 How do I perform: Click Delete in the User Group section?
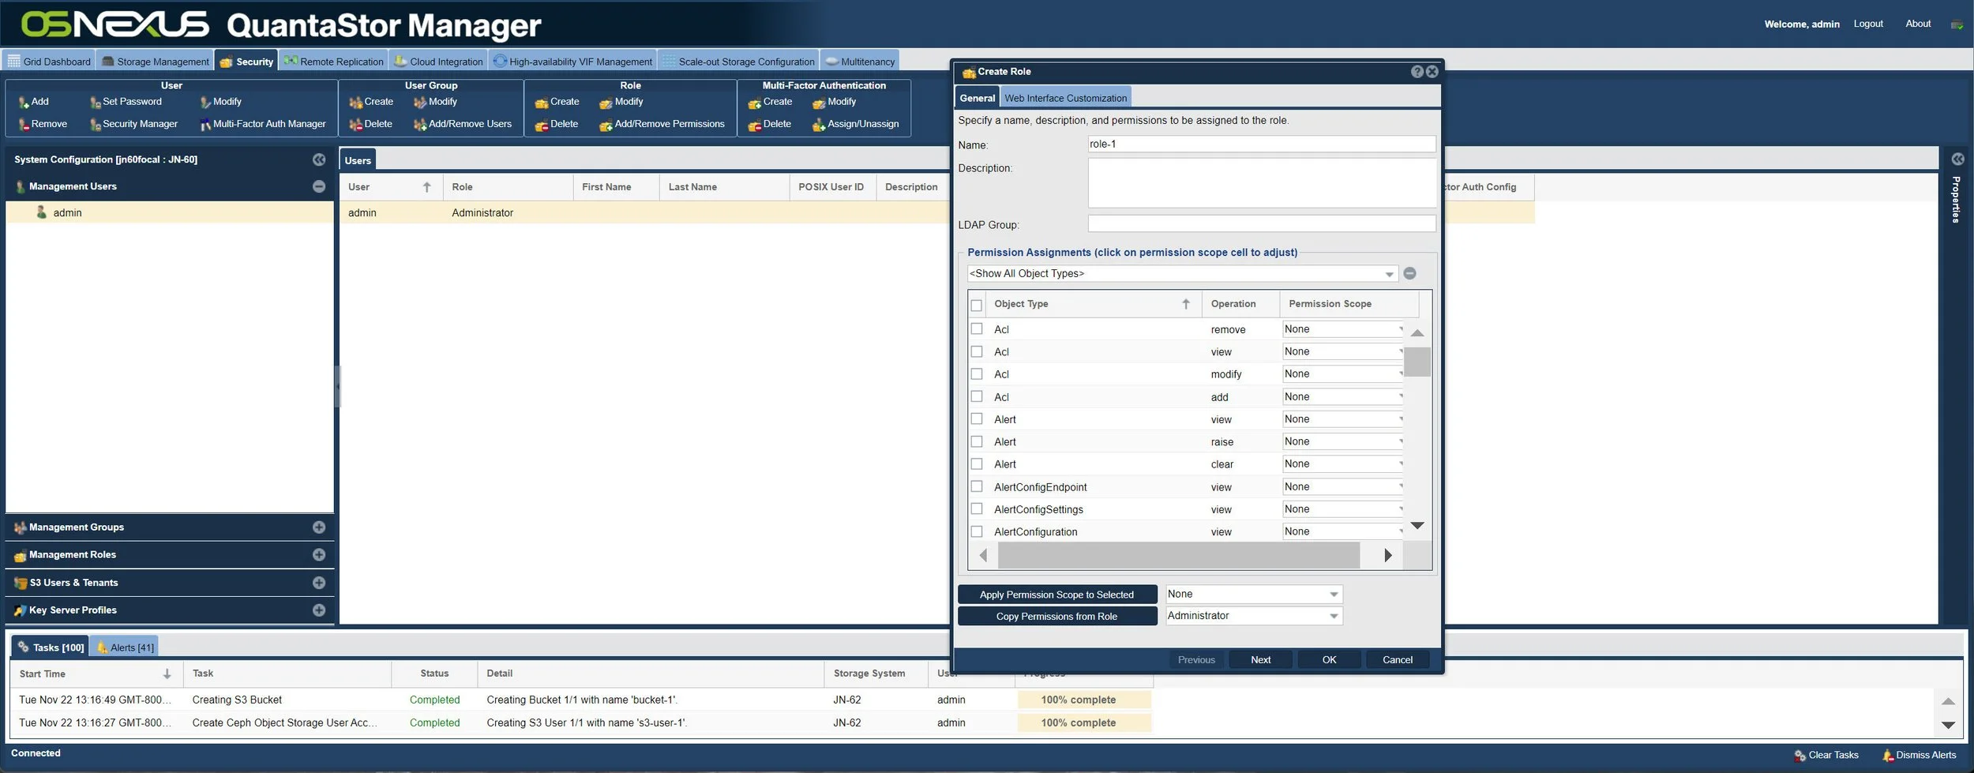370,124
